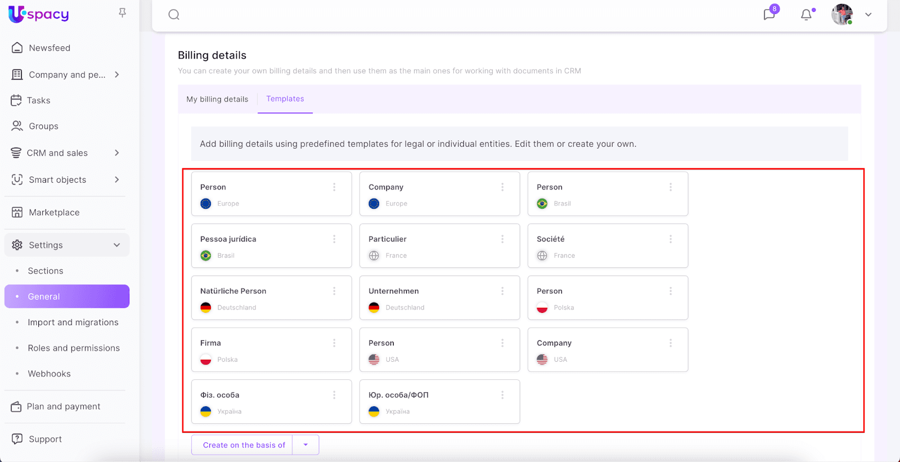Expand the Company and people submenu
The width and height of the screenshot is (900, 462).
[116, 75]
